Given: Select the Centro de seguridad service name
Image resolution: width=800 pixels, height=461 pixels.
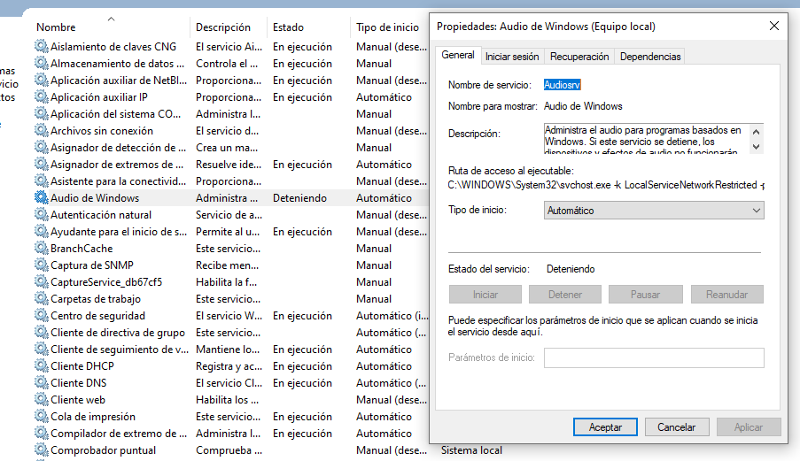Looking at the screenshot, I should (x=98, y=316).
